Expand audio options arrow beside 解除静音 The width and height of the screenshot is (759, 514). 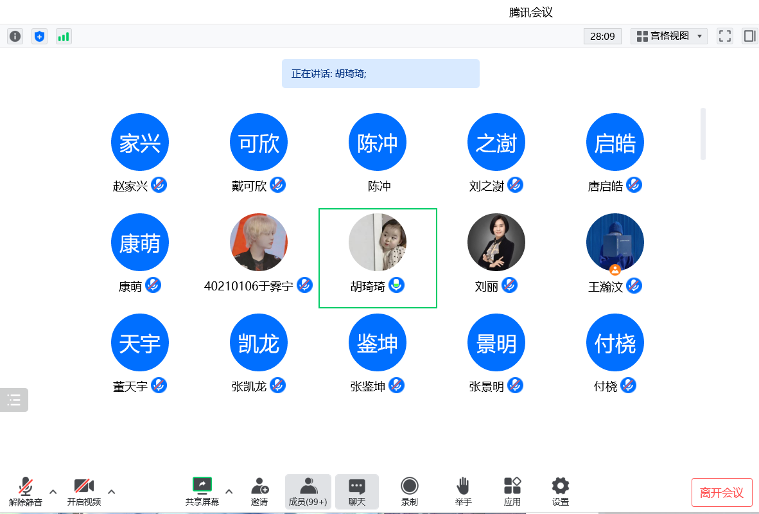(53, 492)
